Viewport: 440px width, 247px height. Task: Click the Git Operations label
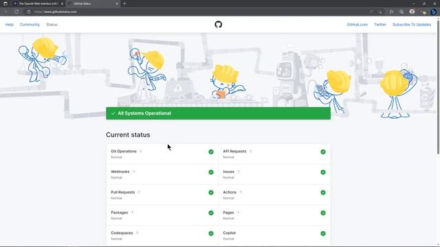coord(124,151)
